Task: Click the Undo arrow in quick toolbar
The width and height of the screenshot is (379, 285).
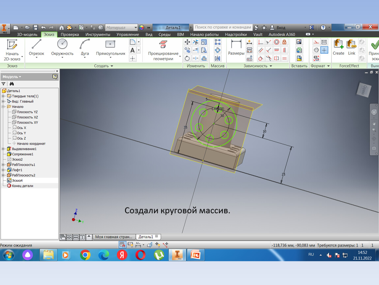Action: (44, 27)
